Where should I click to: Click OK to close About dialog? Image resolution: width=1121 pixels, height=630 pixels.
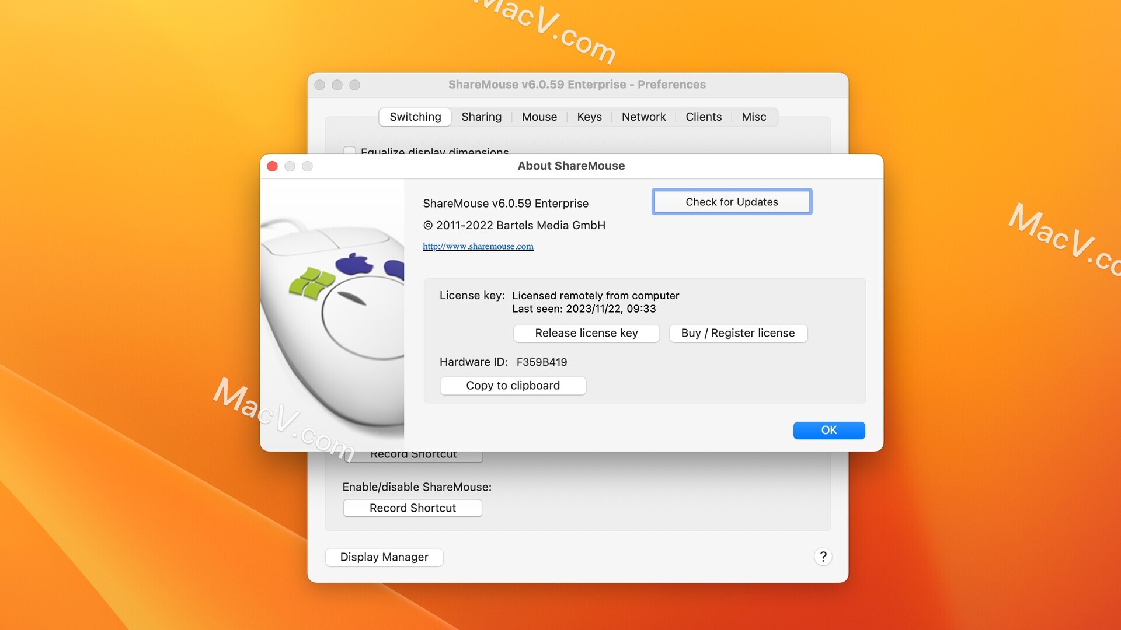coord(829,430)
